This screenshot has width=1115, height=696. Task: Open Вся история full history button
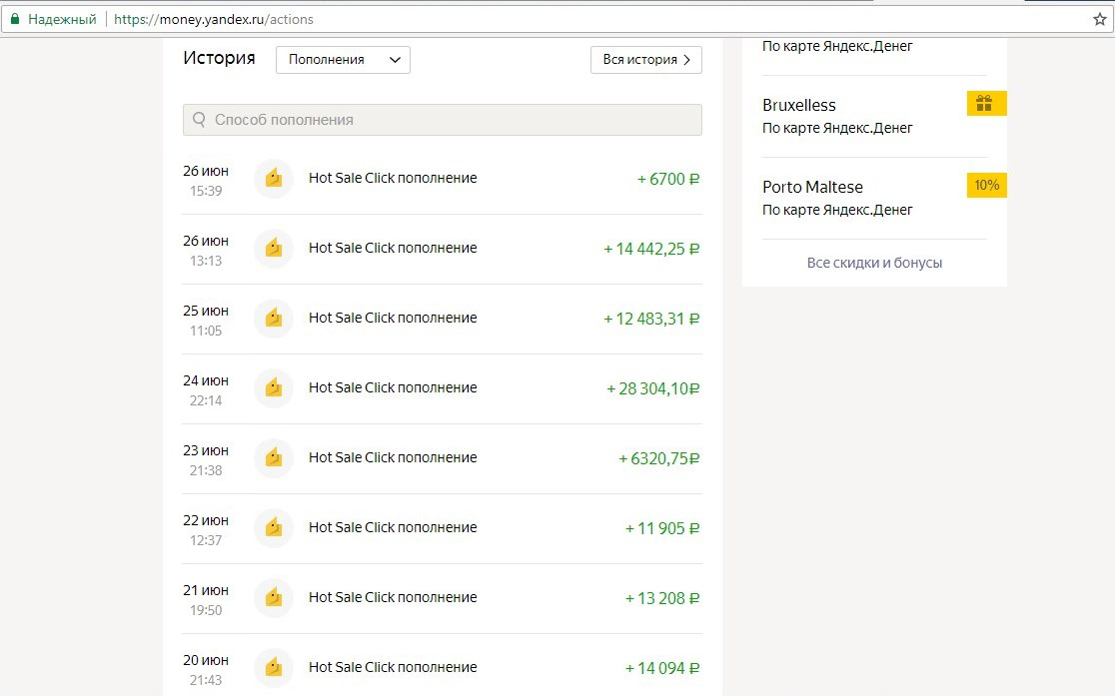(x=645, y=60)
